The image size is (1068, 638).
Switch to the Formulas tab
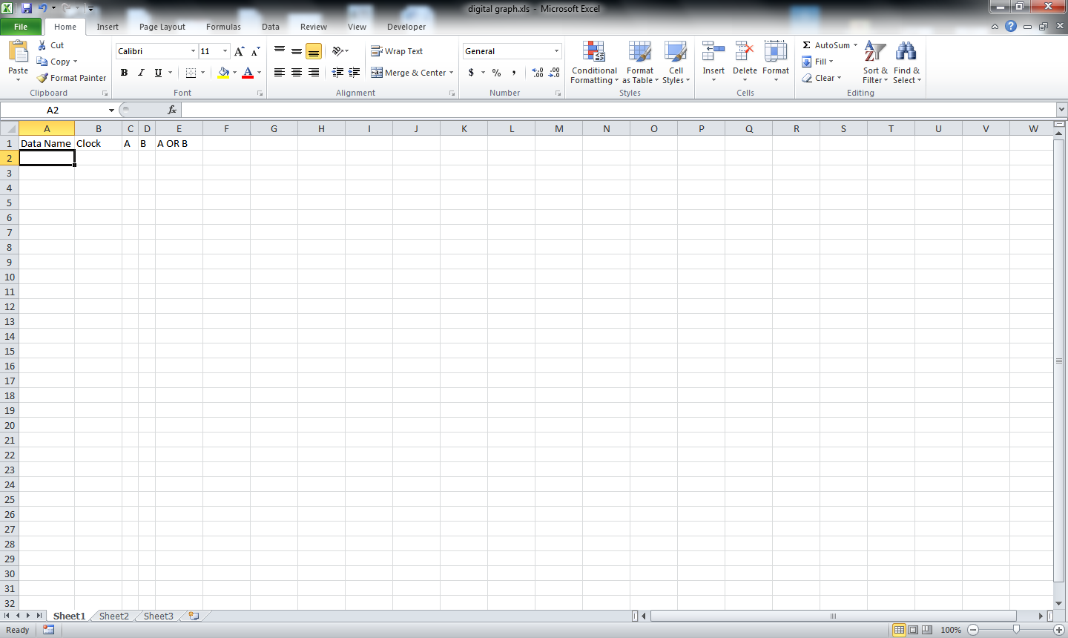click(x=223, y=27)
